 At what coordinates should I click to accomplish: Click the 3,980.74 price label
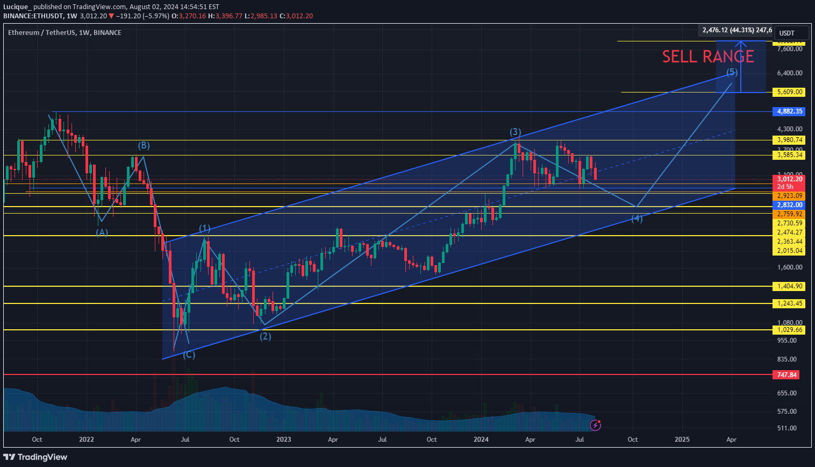(x=789, y=140)
